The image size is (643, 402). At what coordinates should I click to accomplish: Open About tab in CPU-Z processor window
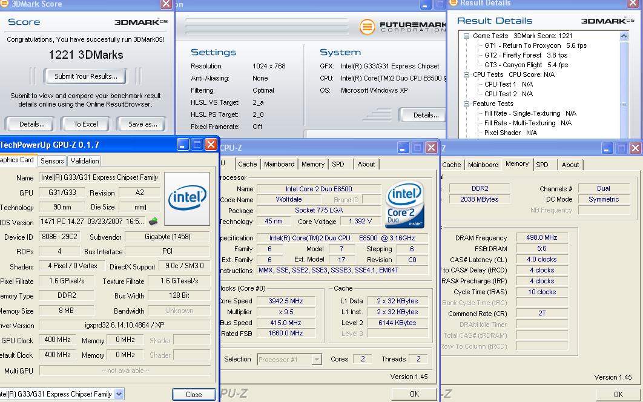366,164
